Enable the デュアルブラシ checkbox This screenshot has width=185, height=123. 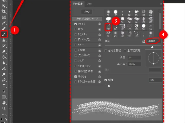[76, 40]
